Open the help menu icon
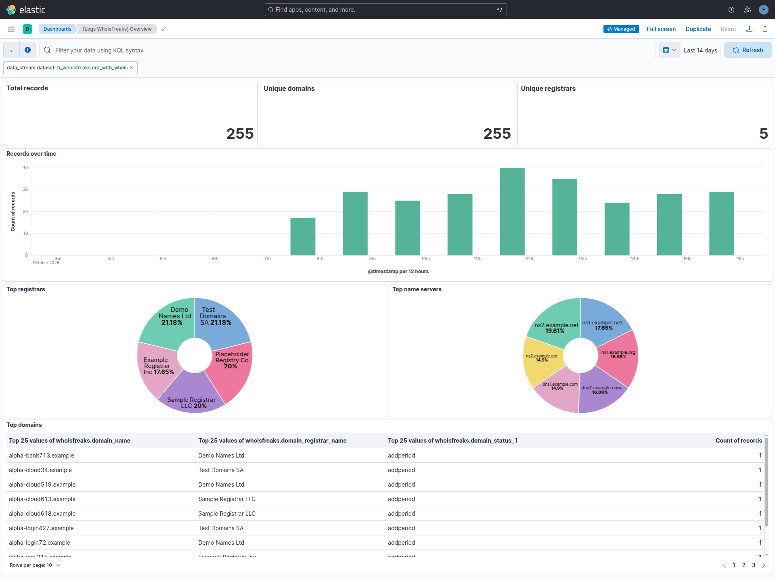775x581 pixels. click(x=731, y=10)
